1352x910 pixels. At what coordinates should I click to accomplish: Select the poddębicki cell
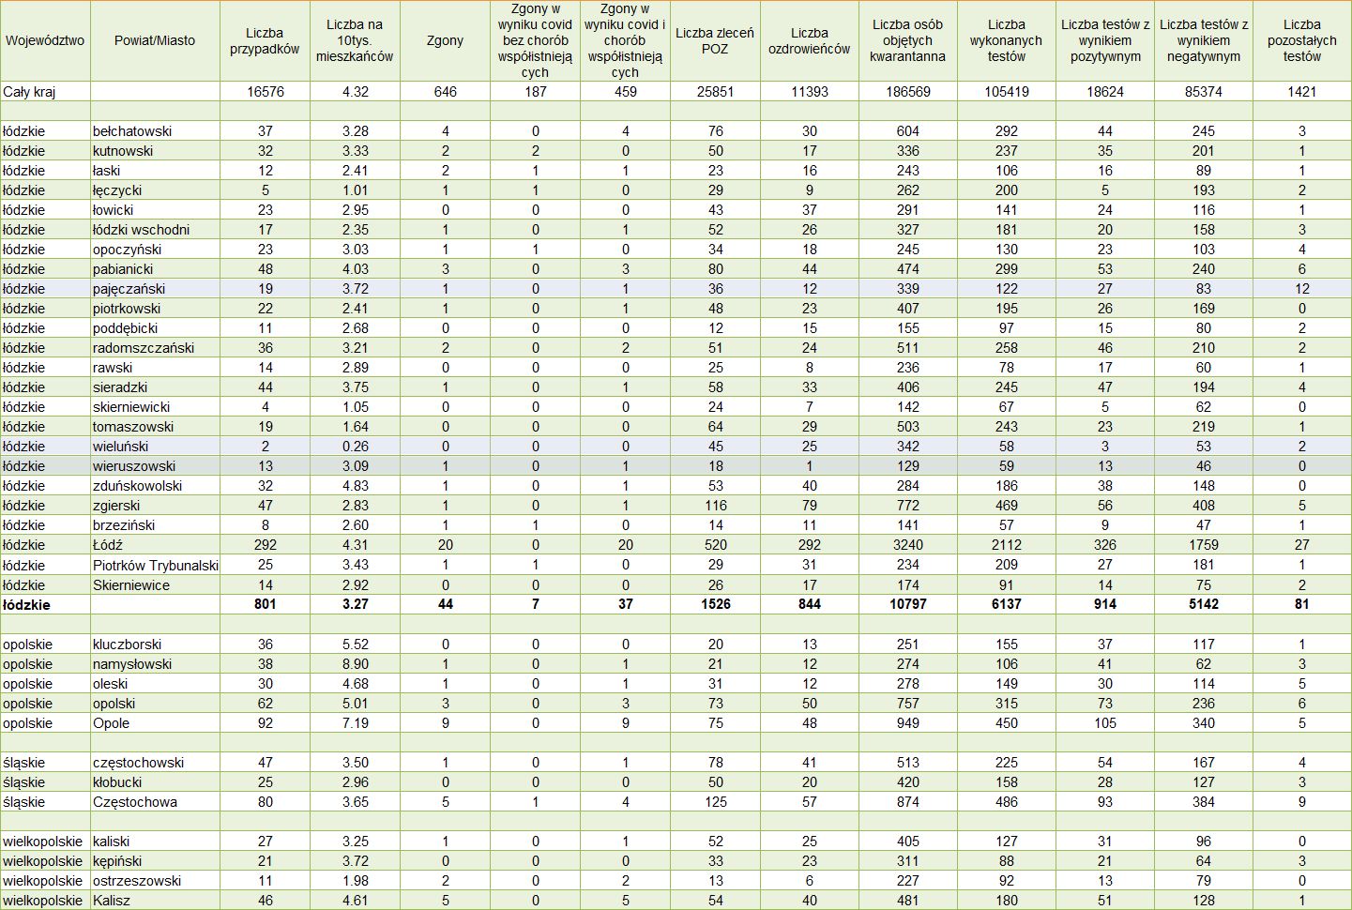pyautogui.click(x=155, y=328)
